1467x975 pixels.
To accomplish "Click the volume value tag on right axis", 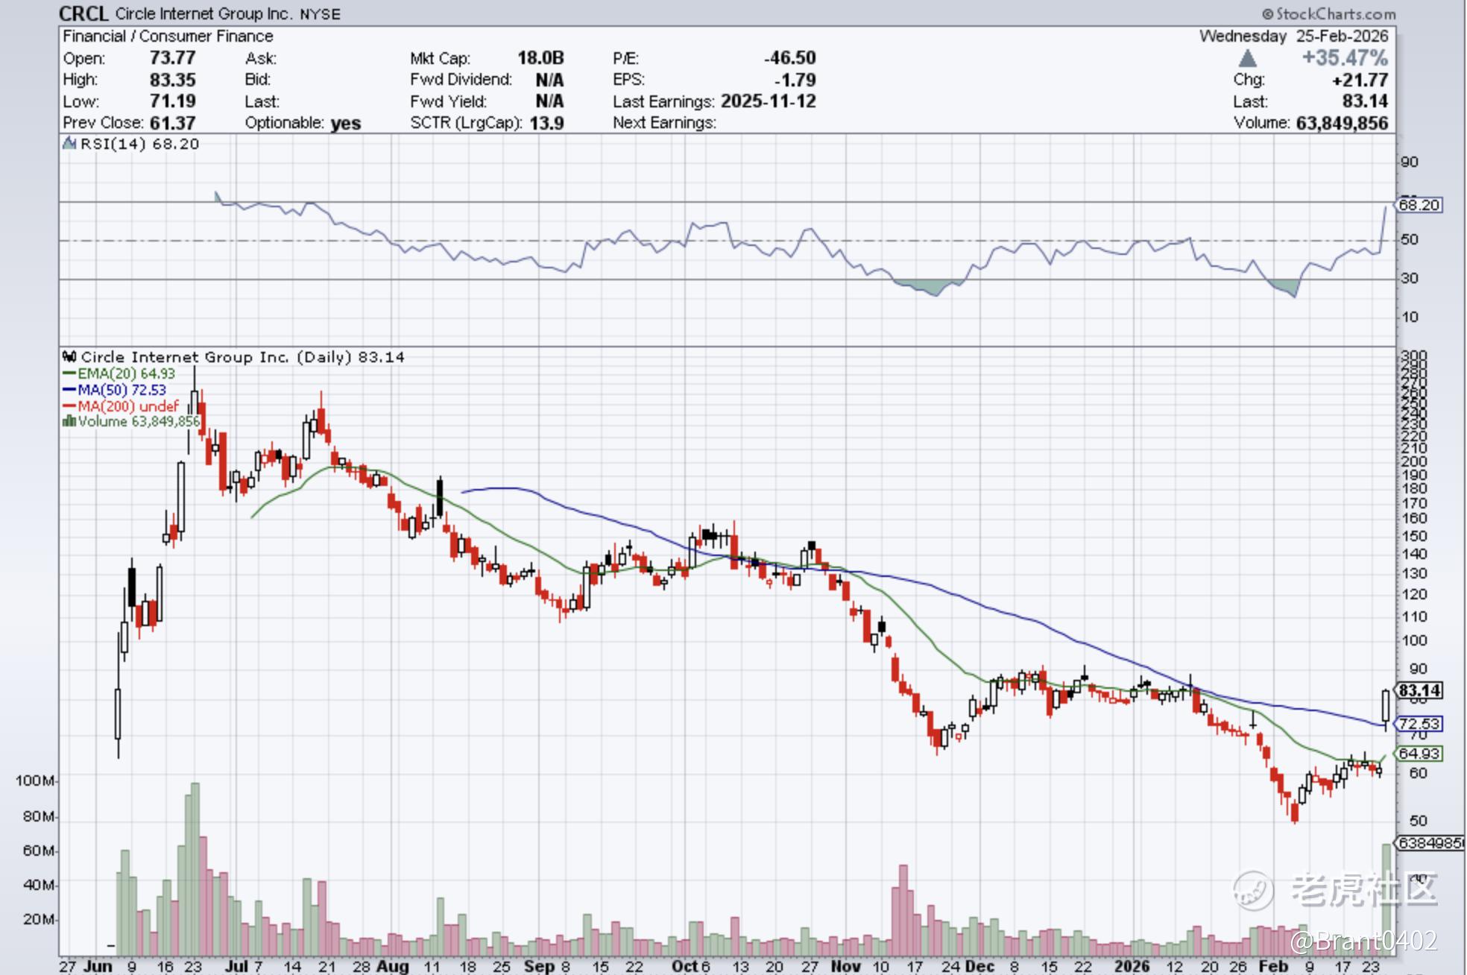I will (x=1428, y=843).
